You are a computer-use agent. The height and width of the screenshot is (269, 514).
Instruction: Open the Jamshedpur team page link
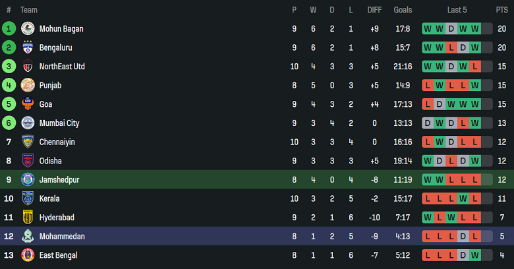59,179
